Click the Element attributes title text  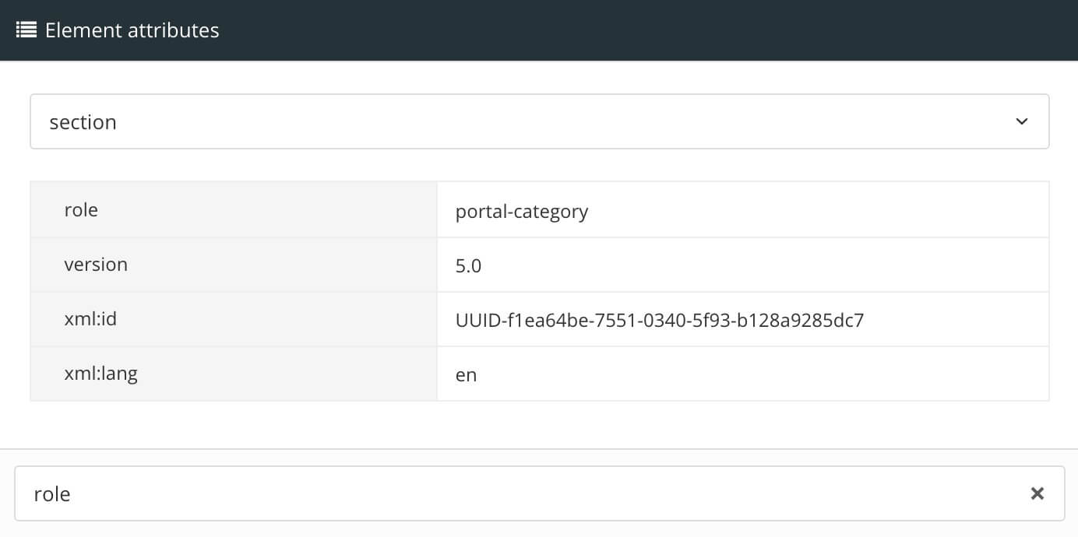coord(132,30)
